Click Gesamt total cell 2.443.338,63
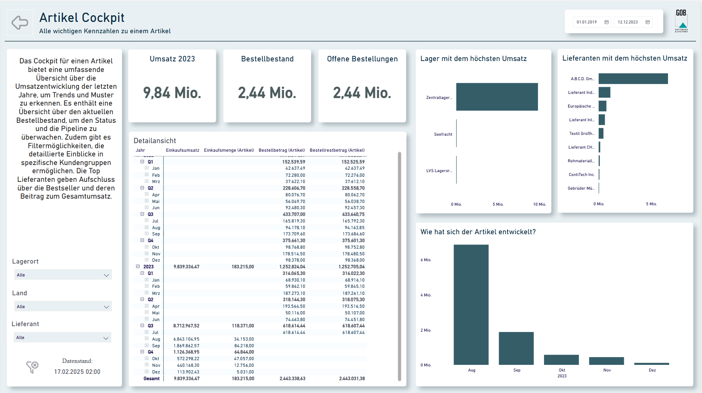 click(293, 379)
